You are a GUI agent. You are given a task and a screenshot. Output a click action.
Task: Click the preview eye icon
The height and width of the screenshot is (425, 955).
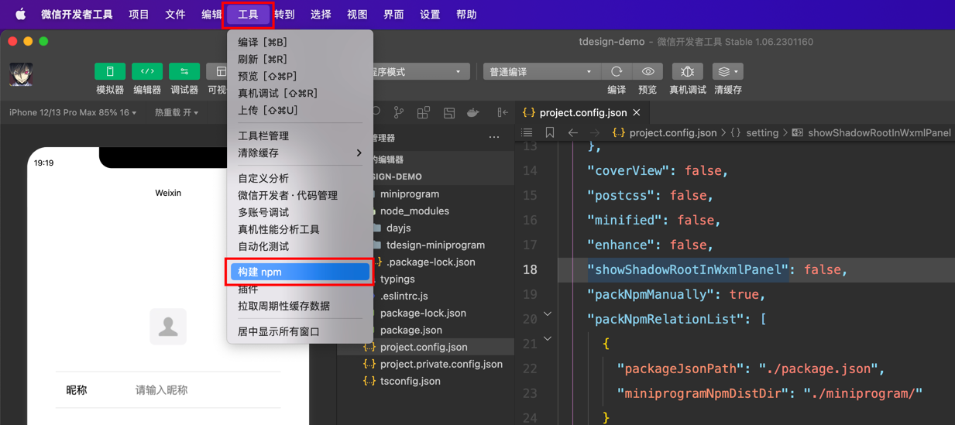[648, 72]
